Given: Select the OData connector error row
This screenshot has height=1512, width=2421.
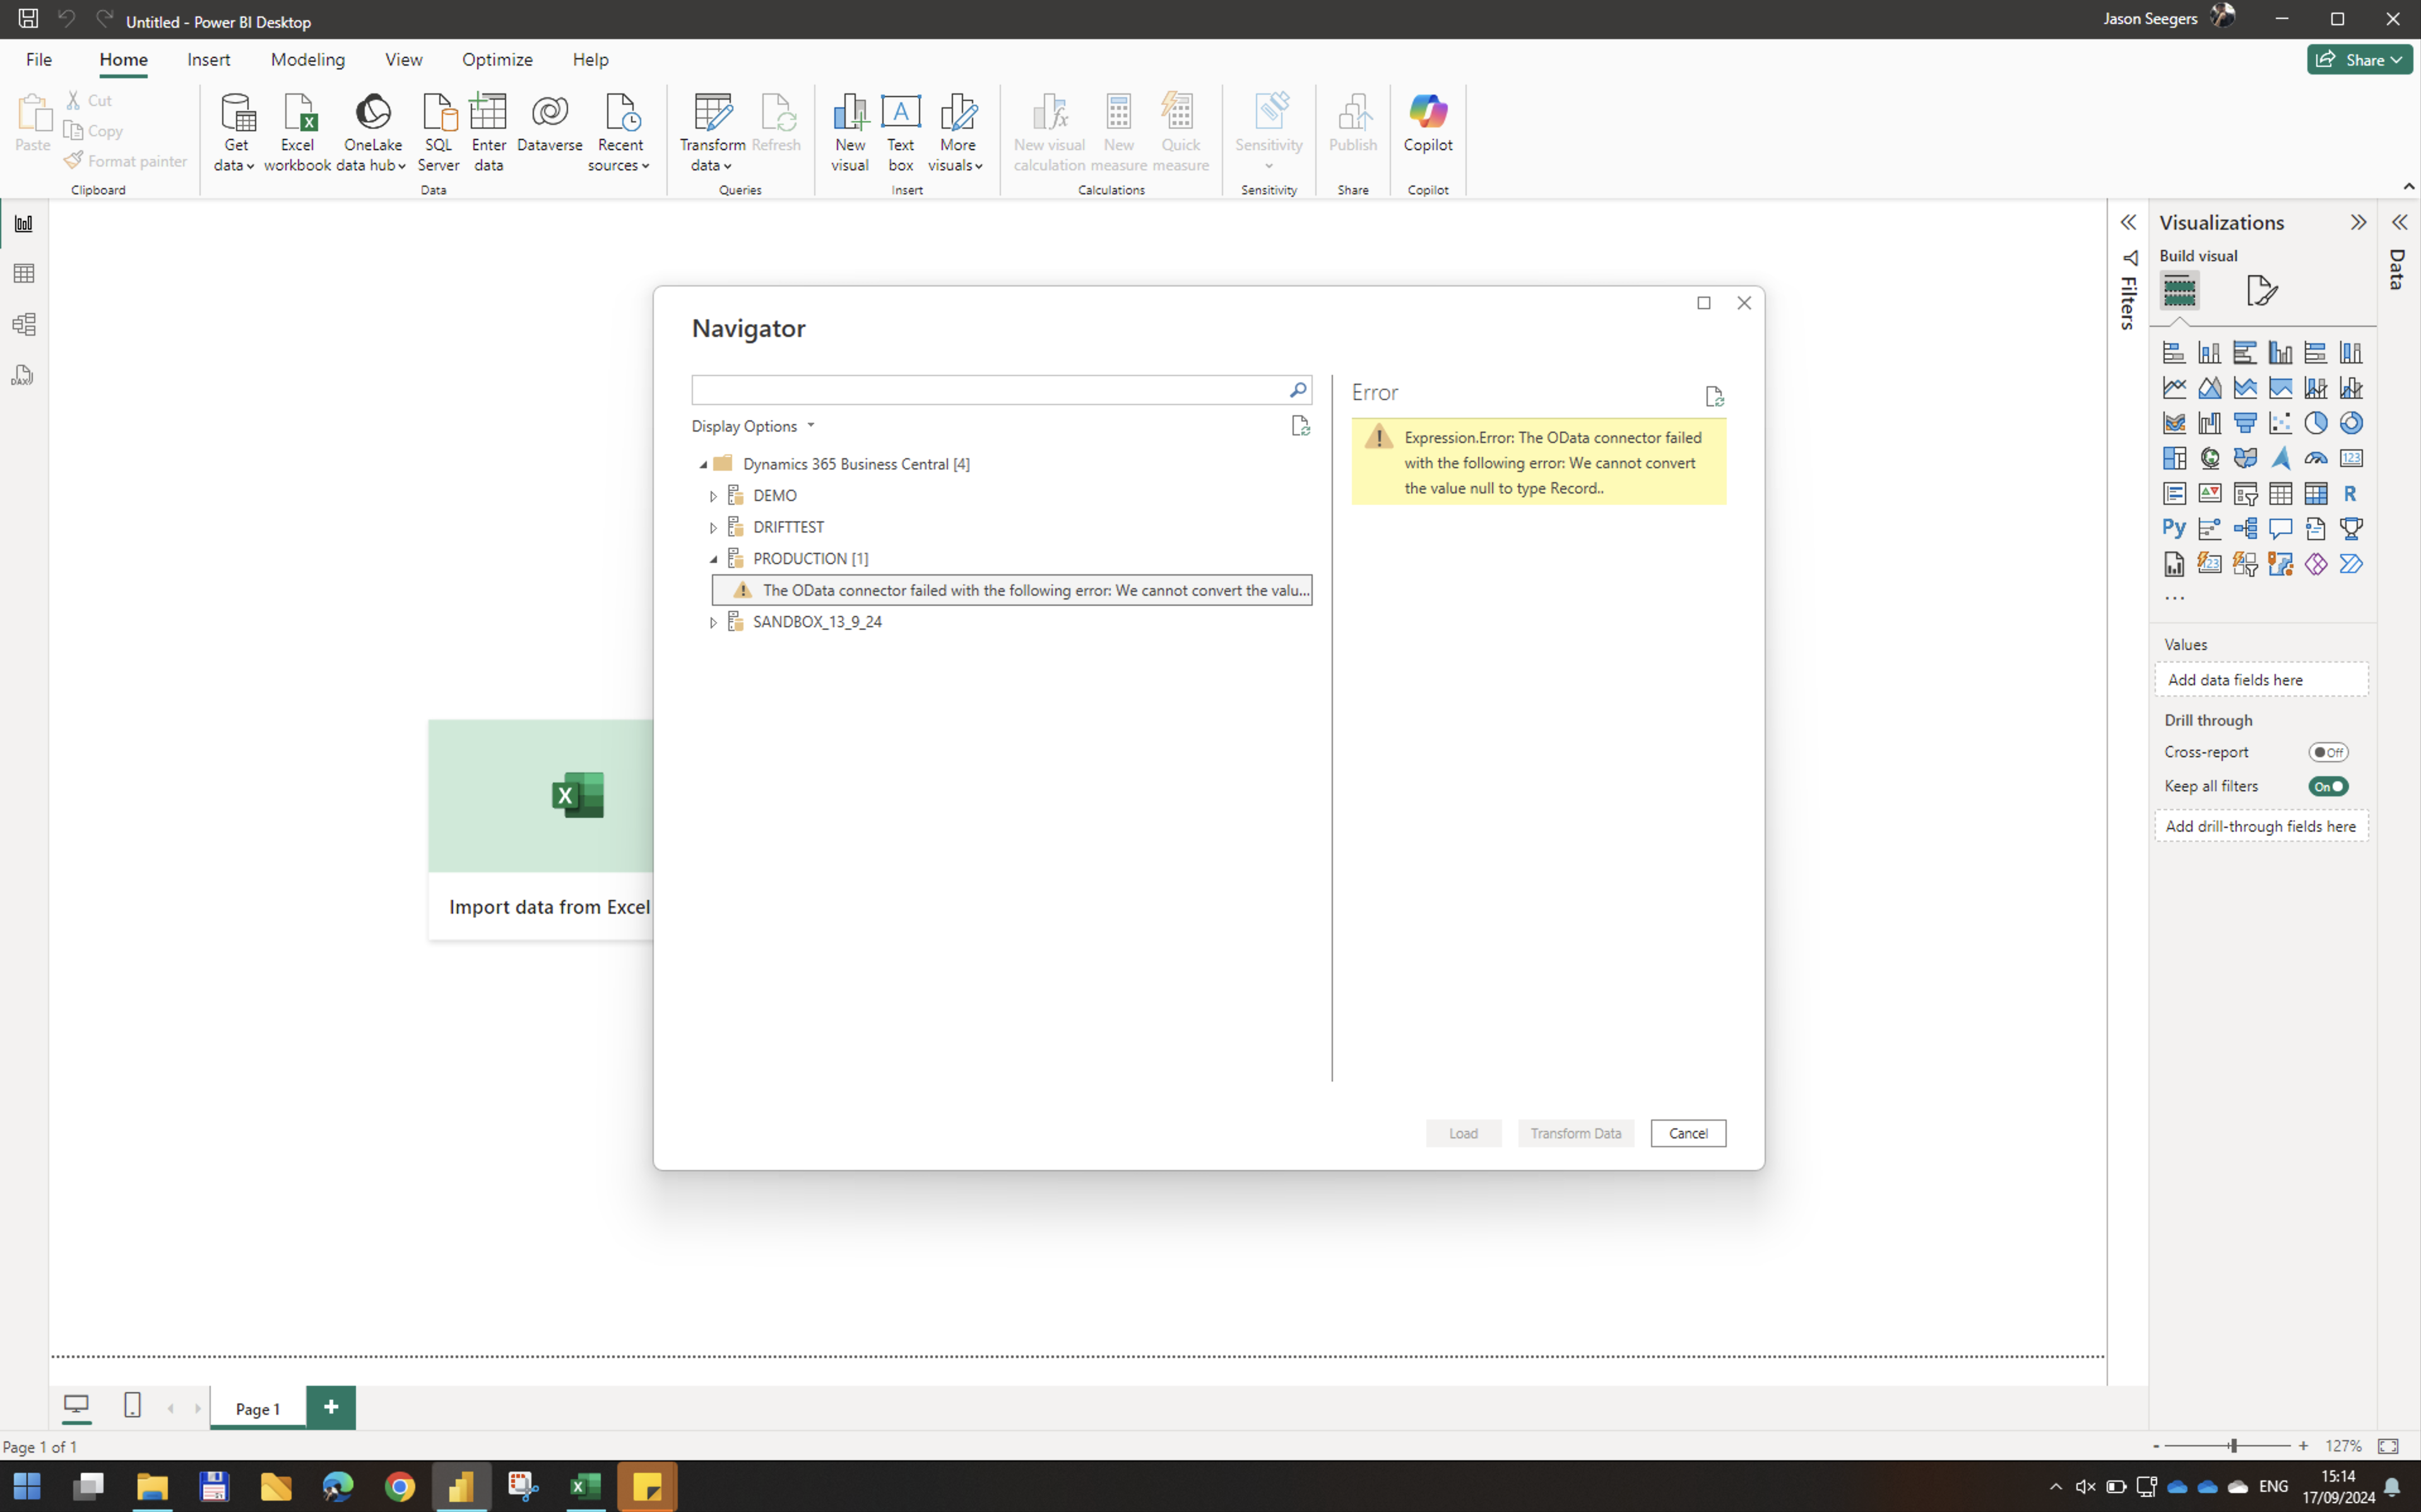Looking at the screenshot, I should pyautogui.click(x=1011, y=590).
